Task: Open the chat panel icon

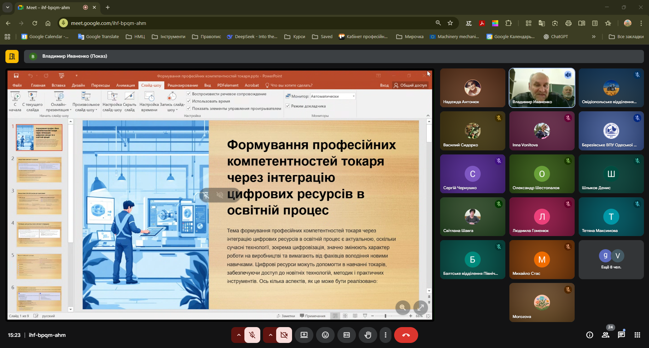Action: click(621, 335)
